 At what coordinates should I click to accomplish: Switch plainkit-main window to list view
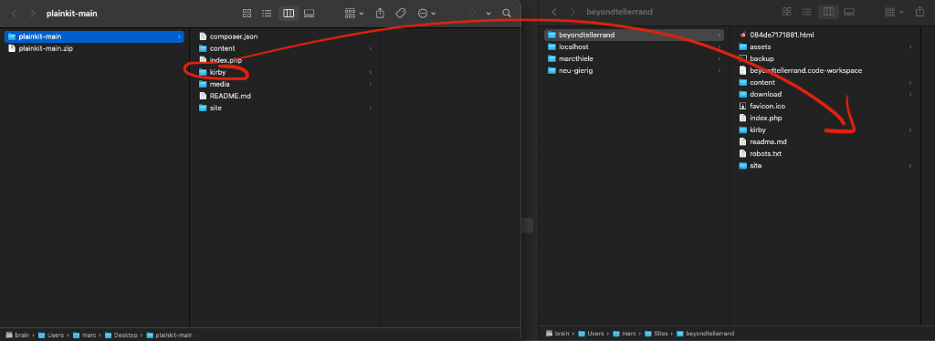[x=268, y=13]
